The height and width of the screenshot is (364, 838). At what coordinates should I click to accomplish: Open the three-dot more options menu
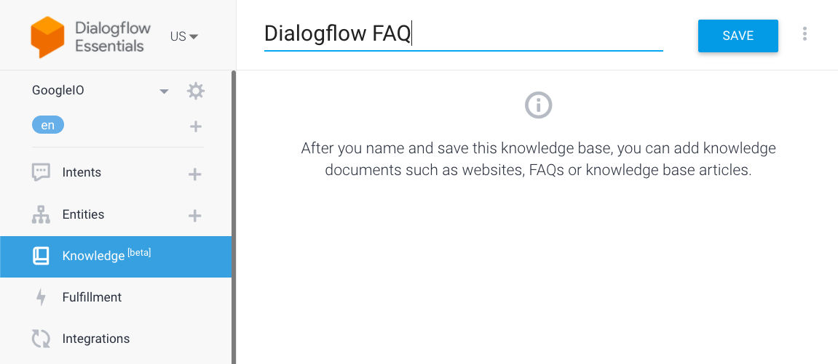[x=805, y=34]
